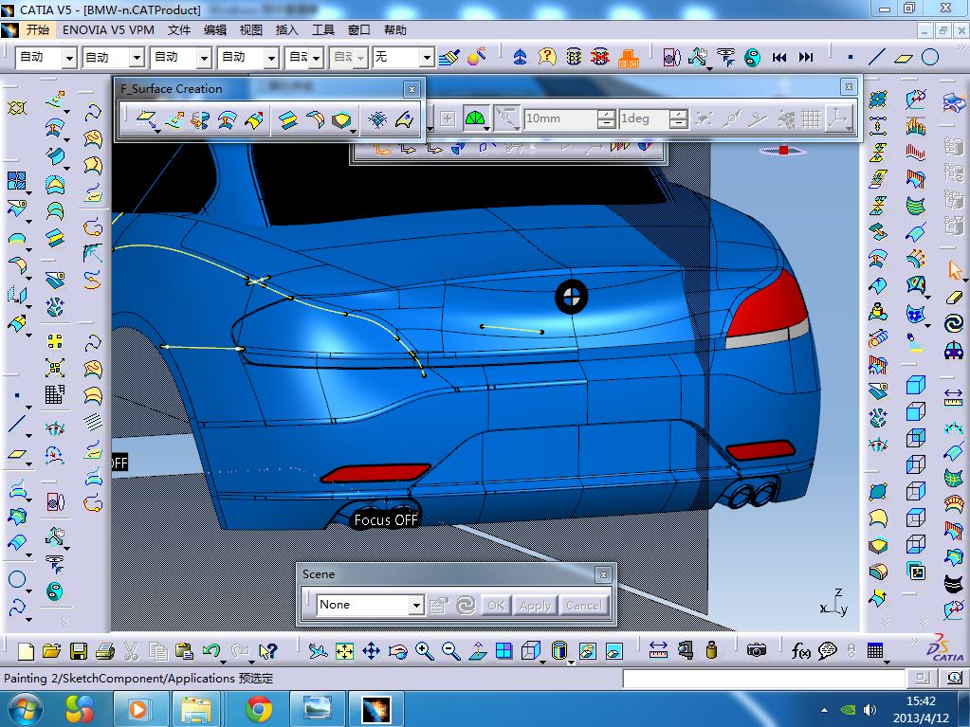970x727 pixels.
Task: Click the Print icon in the bottom toolbar
Action: pyautogui.click(x=105, y=650)
